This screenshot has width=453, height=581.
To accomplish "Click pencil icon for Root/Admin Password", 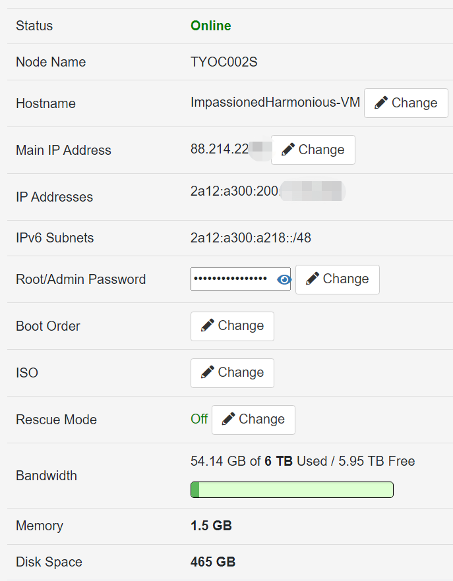I will pyautogui.click(x=312, y=279).
